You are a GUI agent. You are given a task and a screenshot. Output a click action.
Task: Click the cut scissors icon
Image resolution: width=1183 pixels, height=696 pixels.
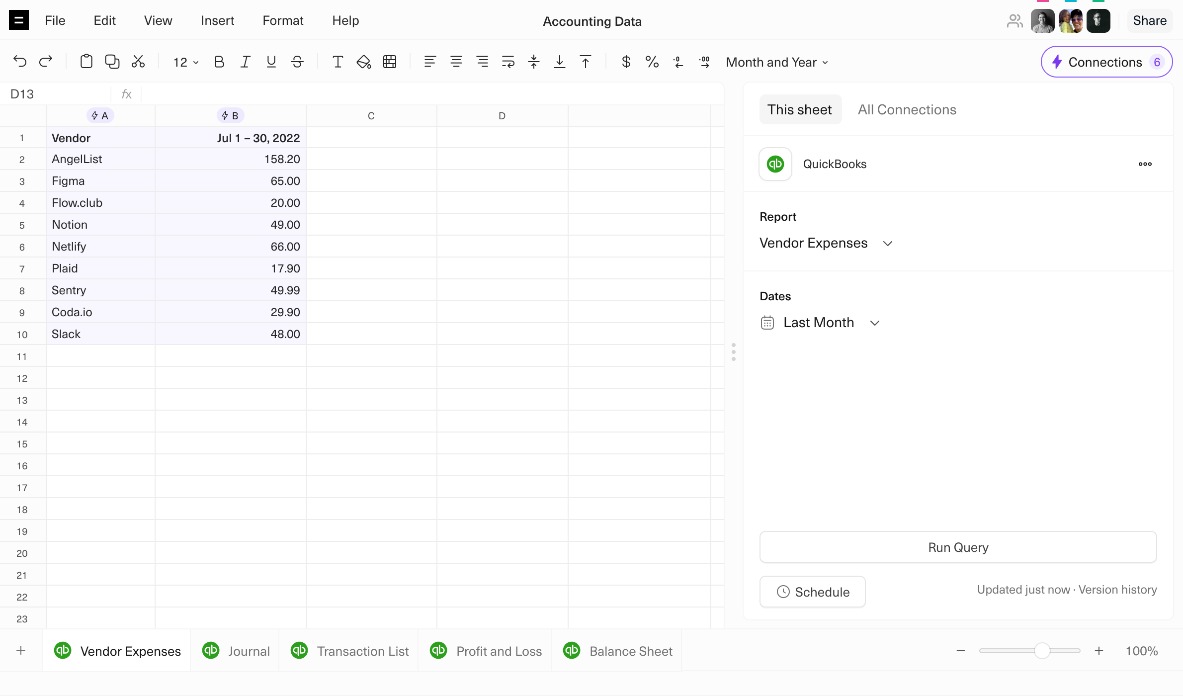tap(138, 62)
